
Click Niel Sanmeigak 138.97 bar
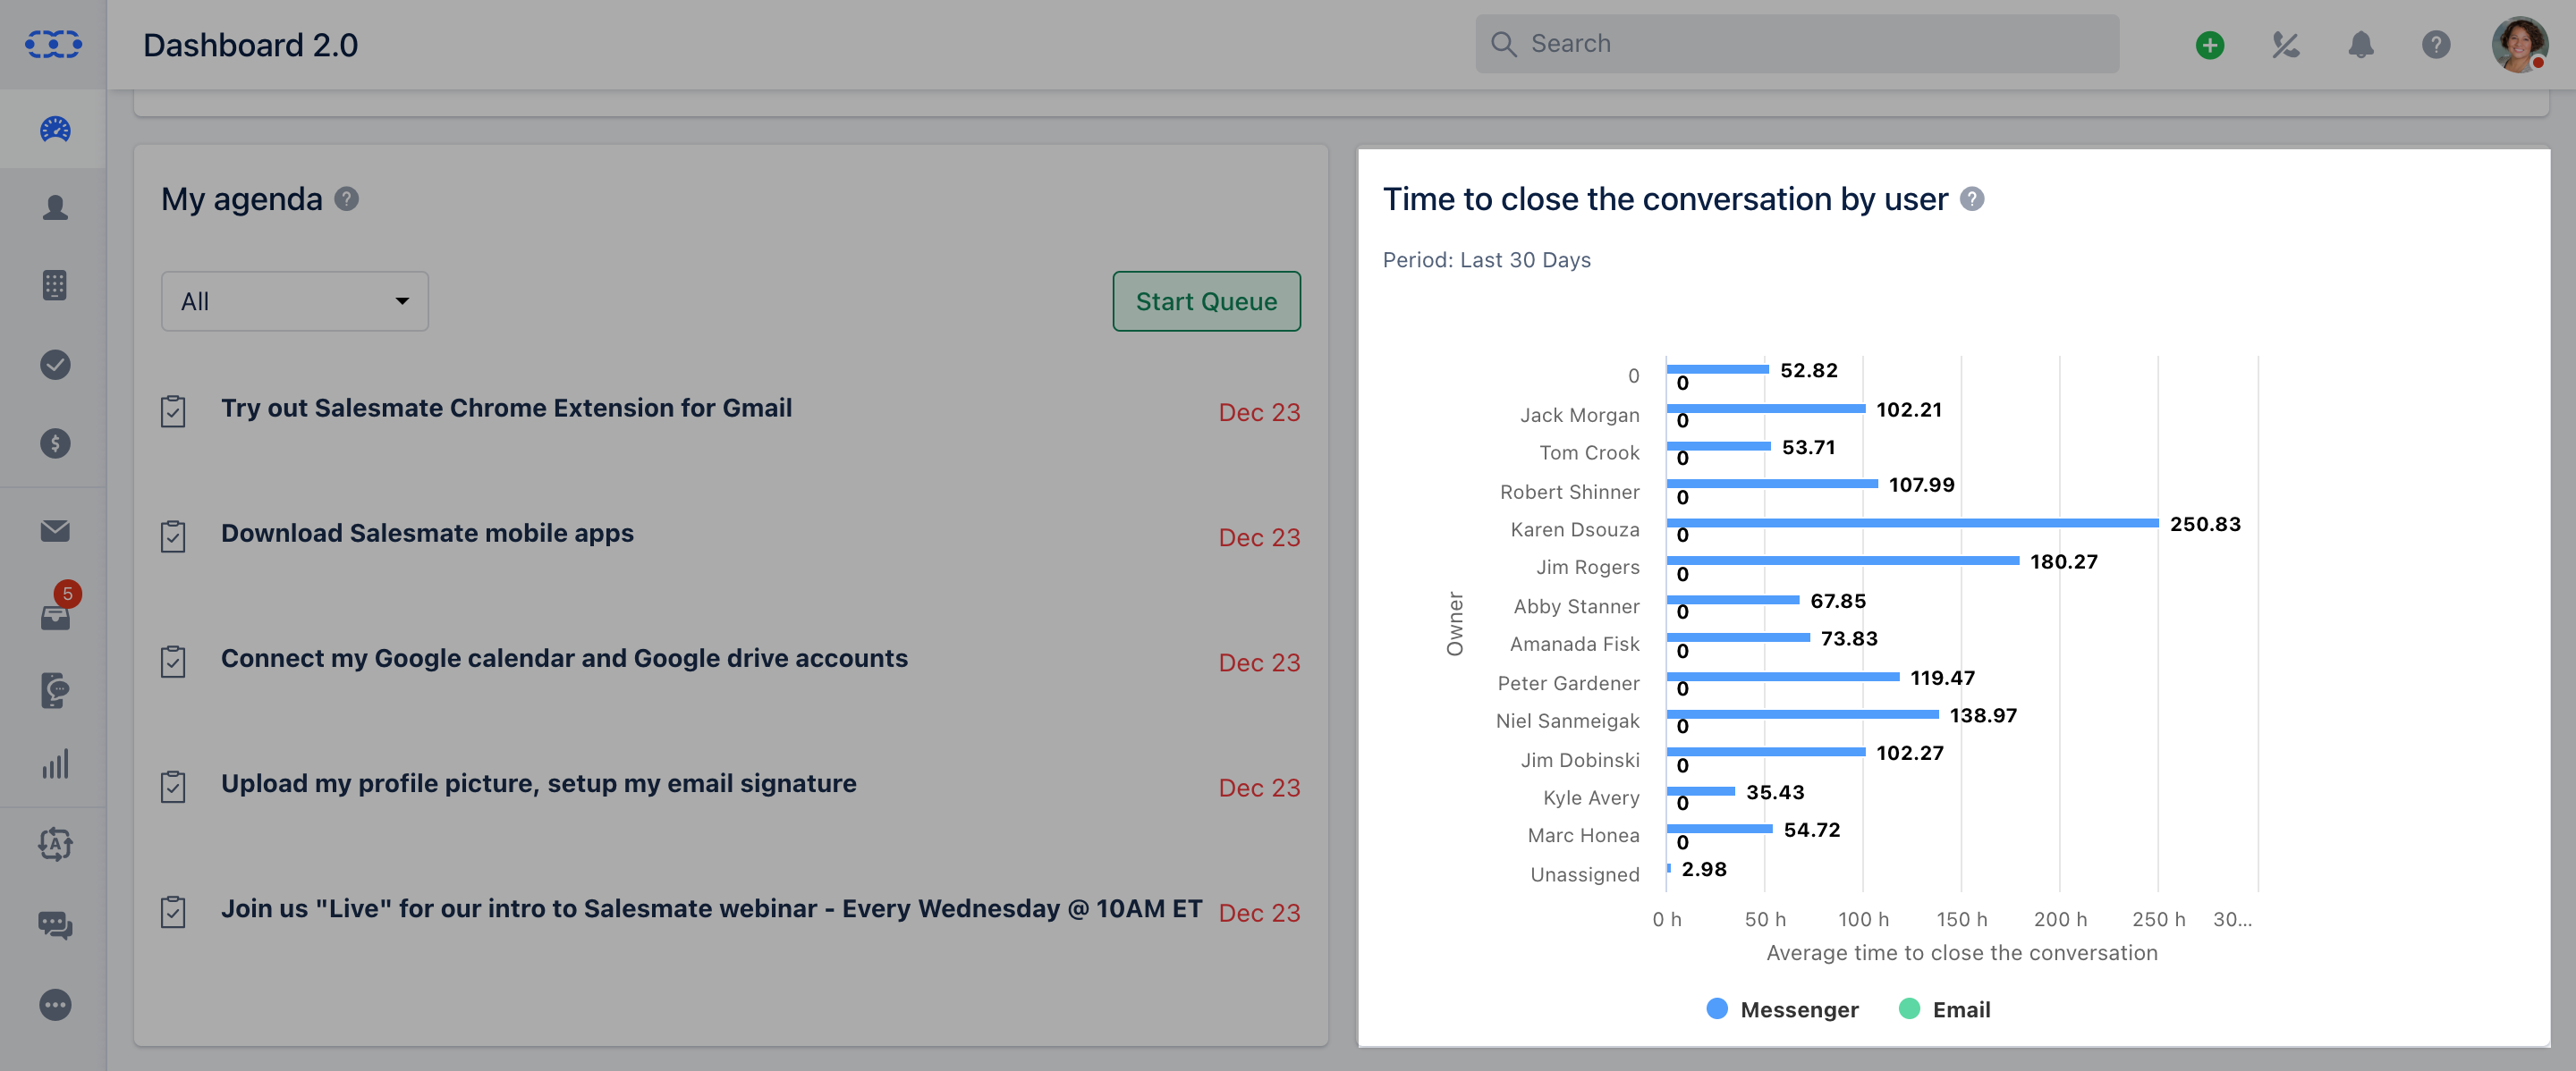click(x=1802, y=714)
